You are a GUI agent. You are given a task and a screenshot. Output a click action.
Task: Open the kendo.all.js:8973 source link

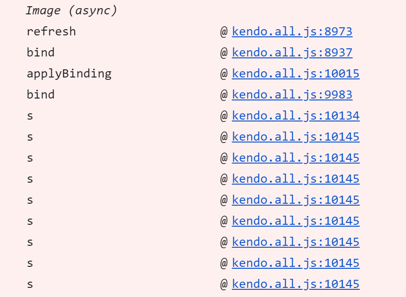pyautogui.click(x=292, y=32)
